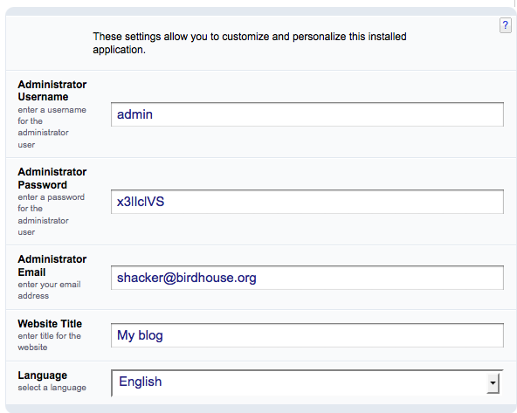Expand the Language dropdown arrow button
Image resolution: width=517 pixels, height=413 pixels.
pos(493,383)
